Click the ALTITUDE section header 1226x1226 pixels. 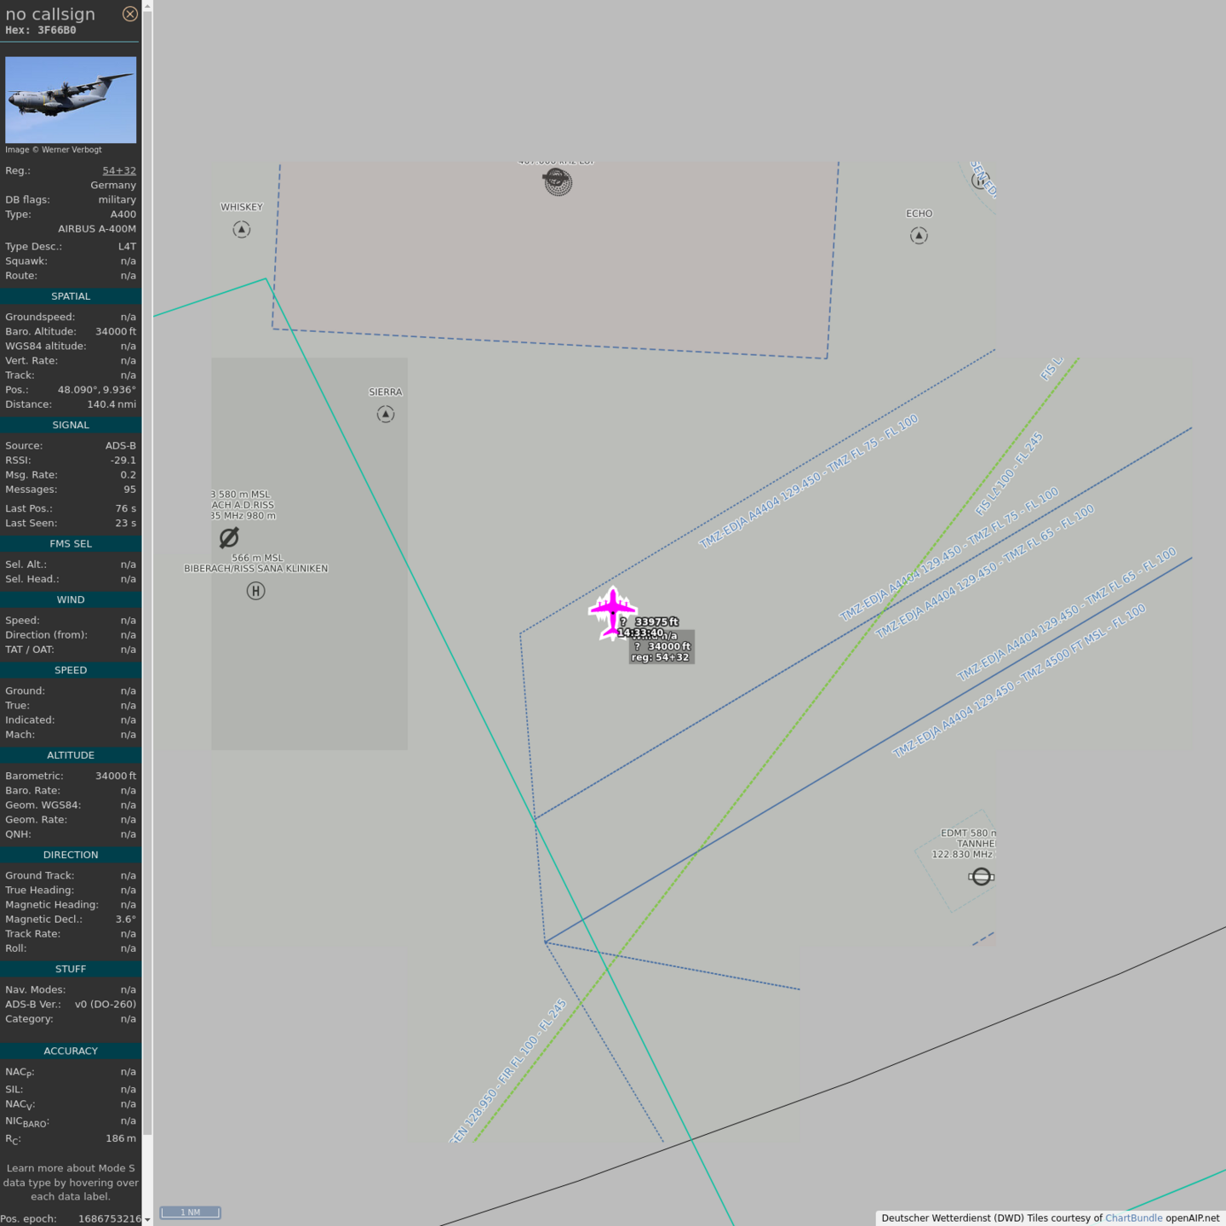[x=71, y=755]
